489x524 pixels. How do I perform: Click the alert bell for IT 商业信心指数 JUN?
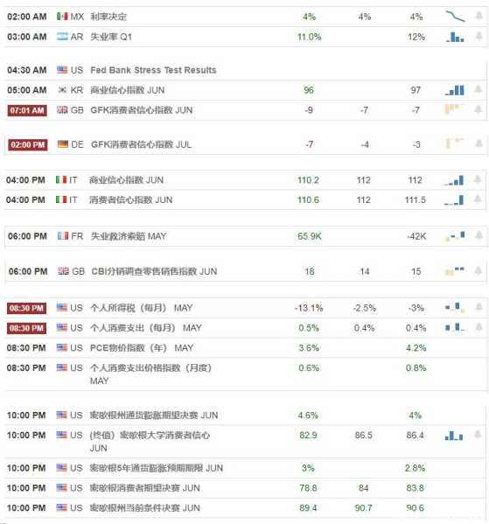478,180
